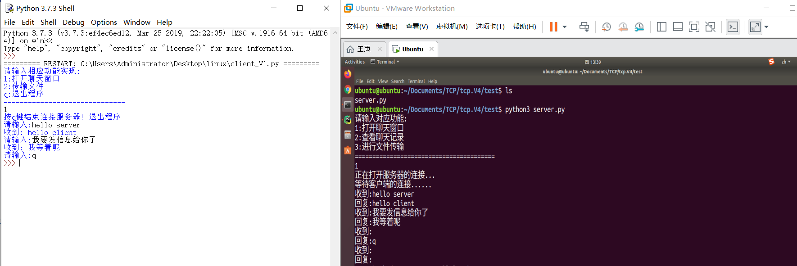
Task: Open the 帮助(H) menu in VMware
Action: click(524, 27)
